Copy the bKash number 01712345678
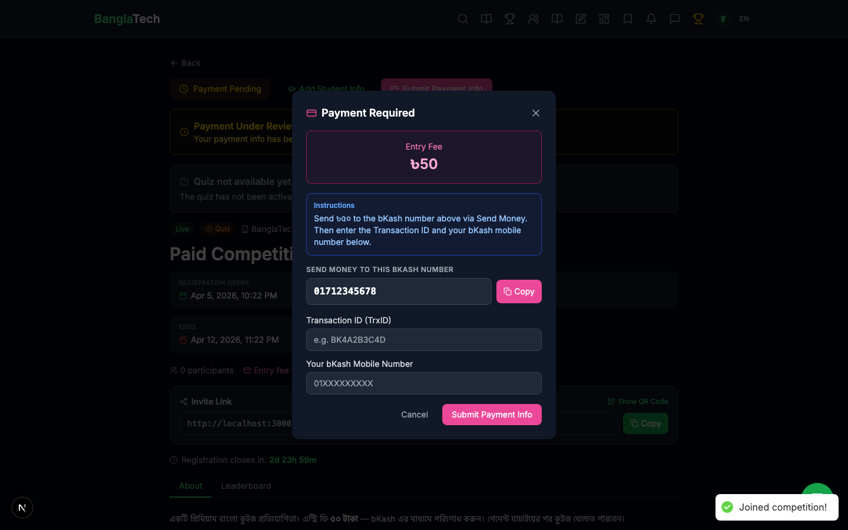 [519, 291]
